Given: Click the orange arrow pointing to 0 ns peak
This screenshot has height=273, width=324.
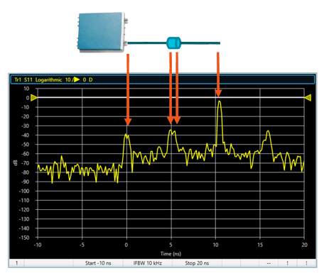Looking at the screenshot, I should [128, 89].
